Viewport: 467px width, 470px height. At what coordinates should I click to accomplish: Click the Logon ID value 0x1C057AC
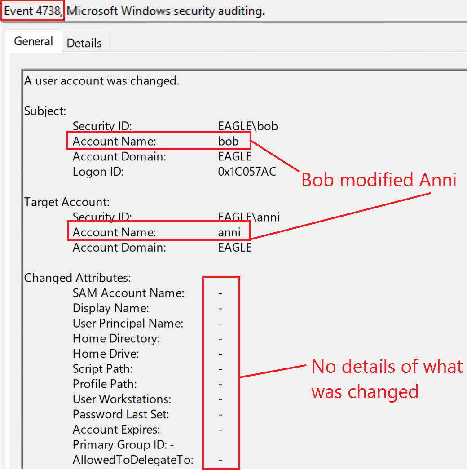tap(247, 172)
